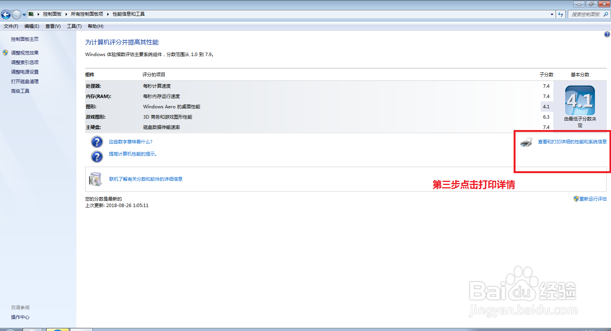Click the 4.1 base score badge

coord(580,101)
